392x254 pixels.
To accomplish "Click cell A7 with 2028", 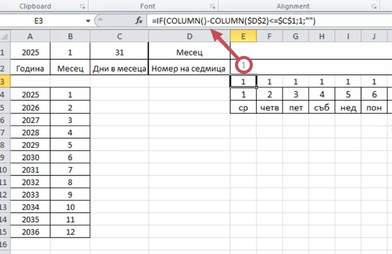I will click(30, 132).
